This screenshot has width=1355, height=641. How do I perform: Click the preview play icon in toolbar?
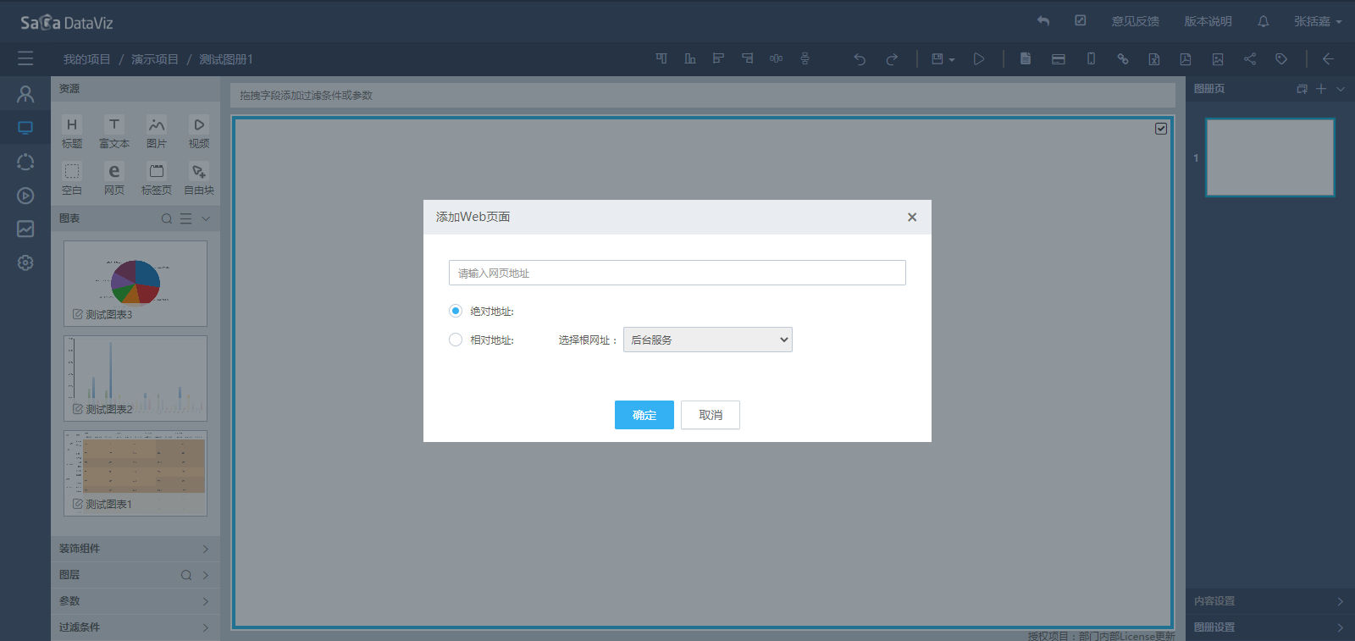click(x=979, y=59)
